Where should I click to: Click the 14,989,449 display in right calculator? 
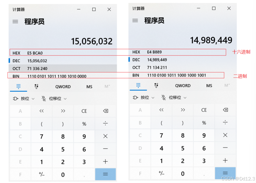[x=211, y=40]
